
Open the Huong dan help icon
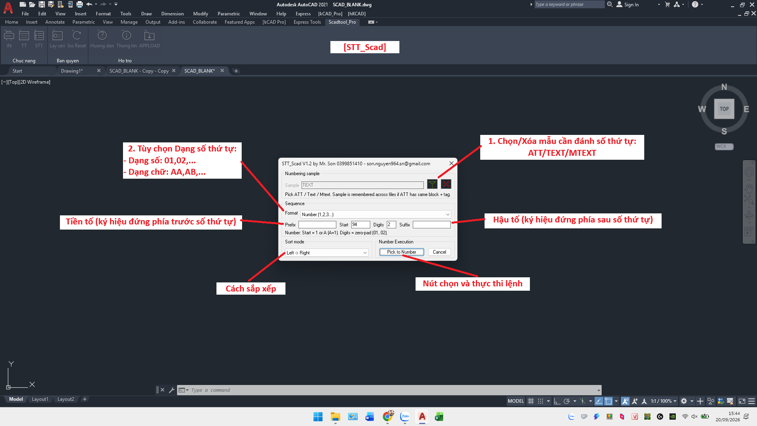(102, 39)
